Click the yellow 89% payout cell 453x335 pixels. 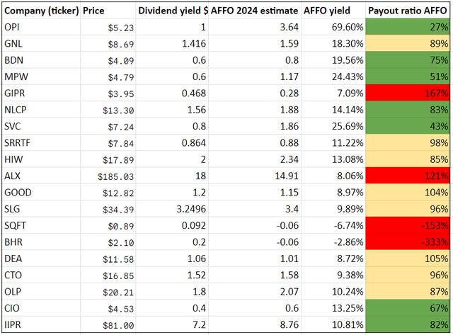408,44
